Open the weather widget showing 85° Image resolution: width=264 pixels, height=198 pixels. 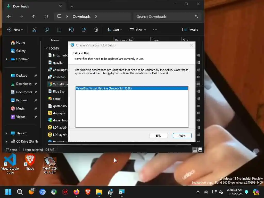(32, 192)
